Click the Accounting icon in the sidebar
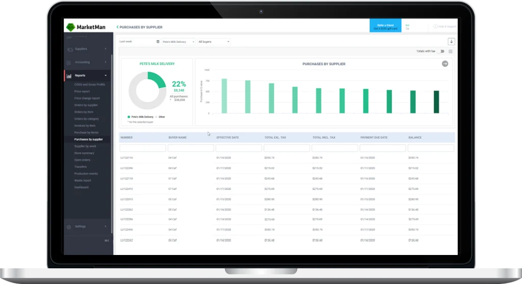The image size is (522, 284). point(69,63)
